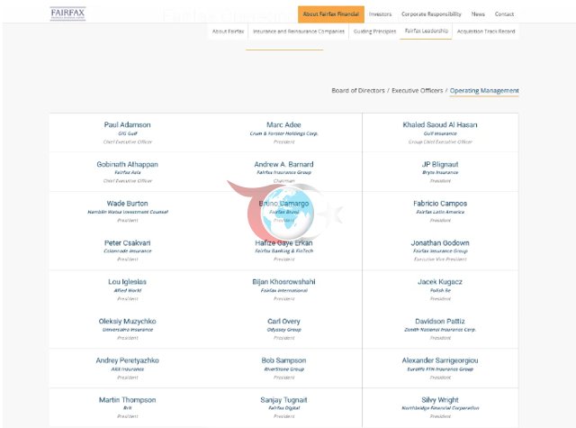Click Group Chief Executive Officer title text

pos(440,142)
